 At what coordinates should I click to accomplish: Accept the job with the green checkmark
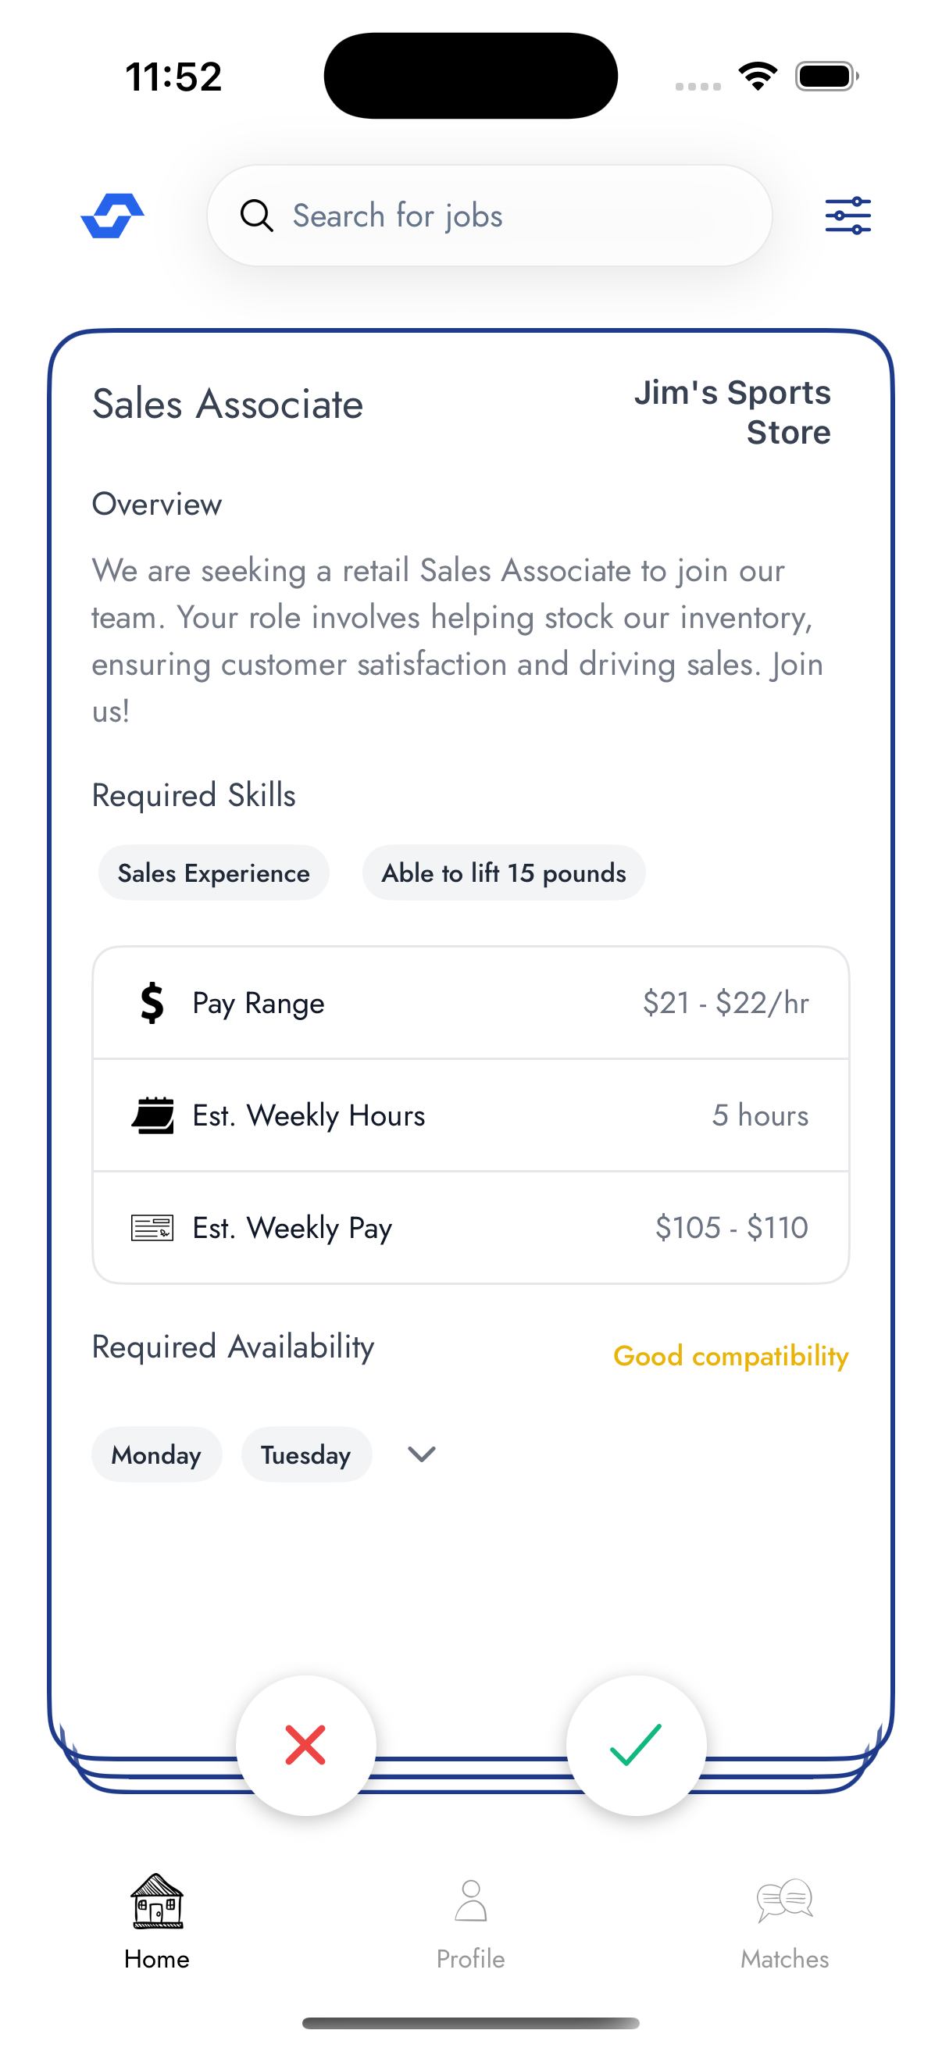click(636, 1745)
